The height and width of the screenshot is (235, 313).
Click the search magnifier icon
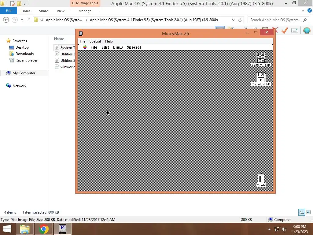[x=305, y=20]
